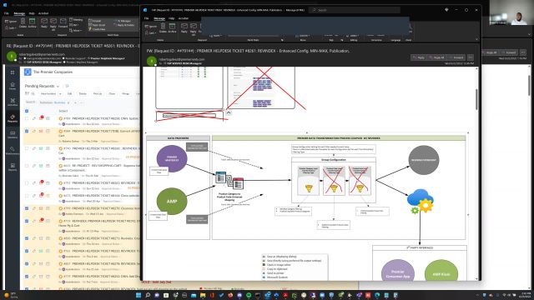Image resolution: width=534 pixels, height=300 pixels.
Task: Open New Incident dropdown arrow
Action: coord(60,93)
